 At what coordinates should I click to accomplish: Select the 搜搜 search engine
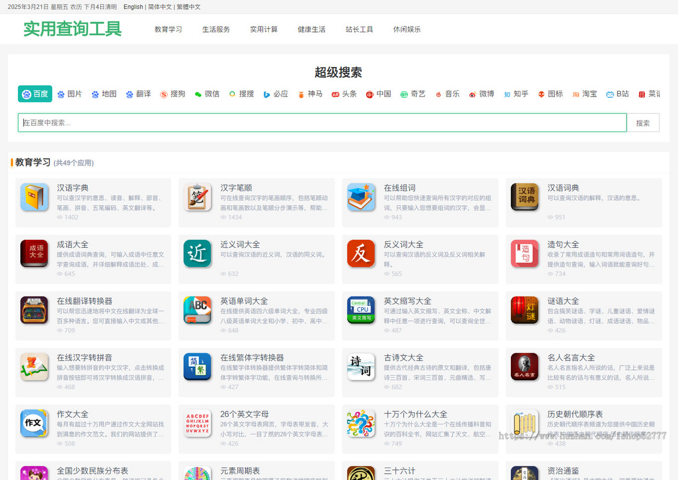(241, 94)
